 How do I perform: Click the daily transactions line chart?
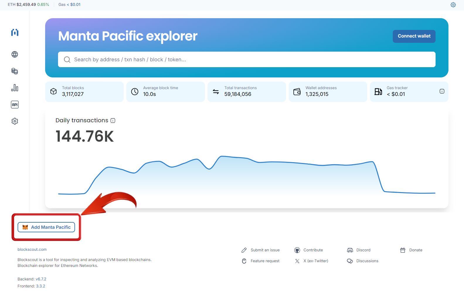[x=247, y=175]
